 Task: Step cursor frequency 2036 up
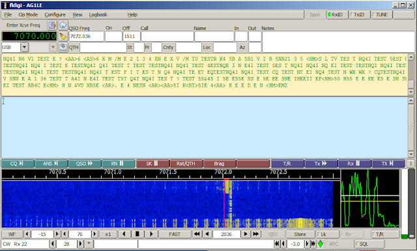246,234
